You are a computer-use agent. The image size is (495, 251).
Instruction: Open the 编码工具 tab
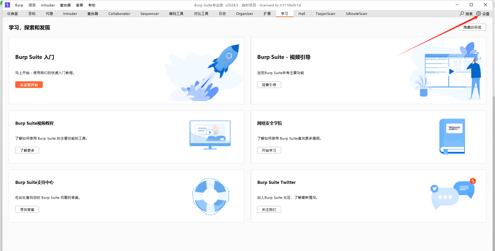[x=176, y=14]
